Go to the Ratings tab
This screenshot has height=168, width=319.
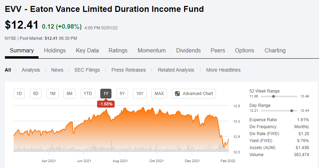tap(118, 50)
